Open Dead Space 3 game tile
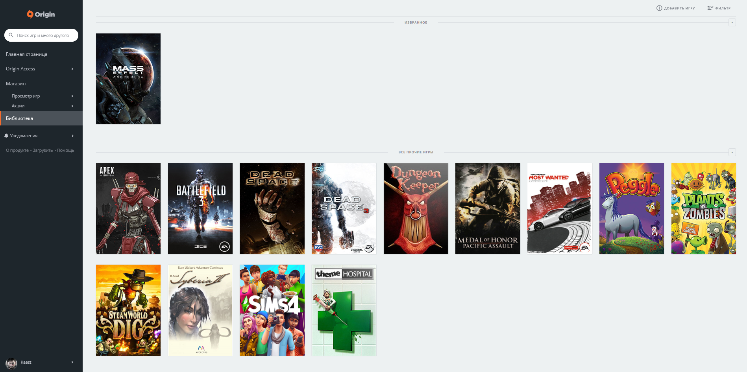 pos(344,208)
